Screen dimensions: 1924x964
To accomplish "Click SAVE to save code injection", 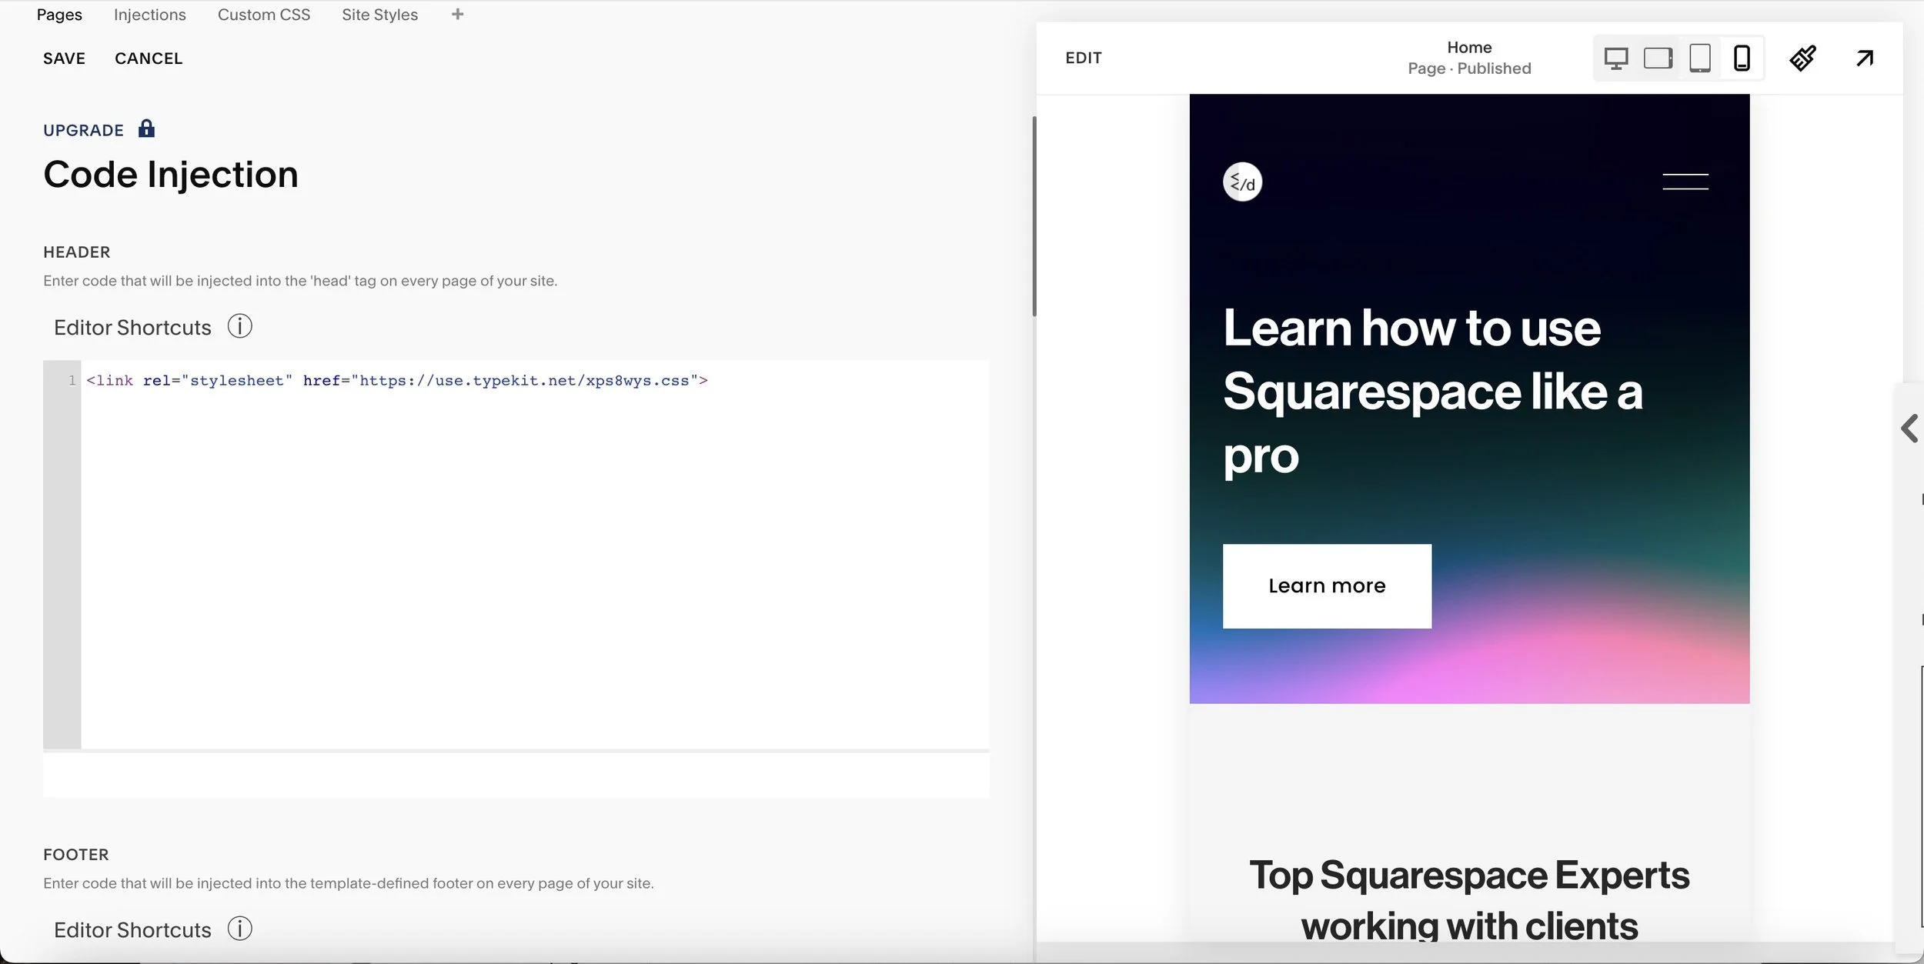I will tap(64, 58).
